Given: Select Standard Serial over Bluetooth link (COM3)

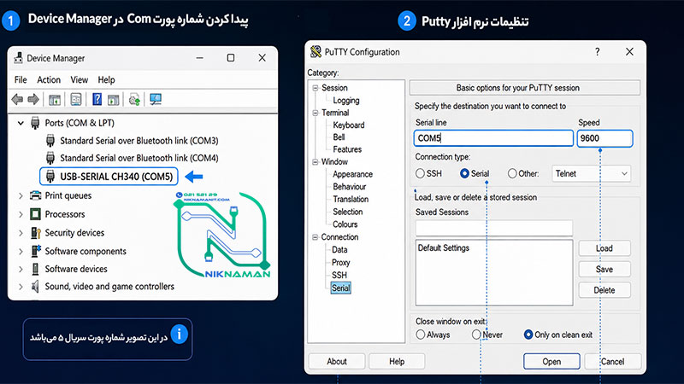Looking at the screenshot, I should pos(139,141).
